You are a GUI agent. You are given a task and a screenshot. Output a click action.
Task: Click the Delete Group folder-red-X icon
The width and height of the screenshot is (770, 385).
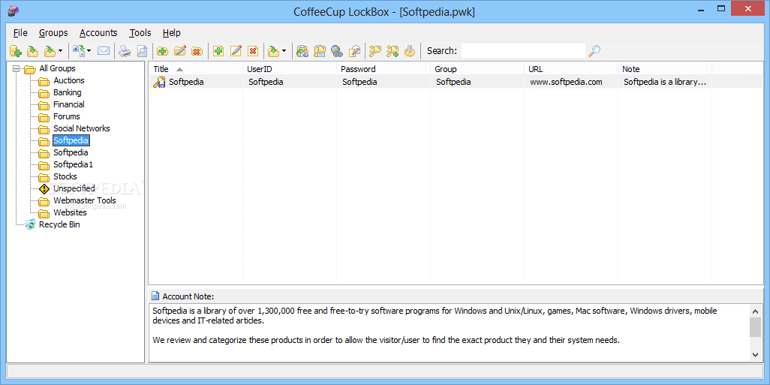click(x=197, y=50)
